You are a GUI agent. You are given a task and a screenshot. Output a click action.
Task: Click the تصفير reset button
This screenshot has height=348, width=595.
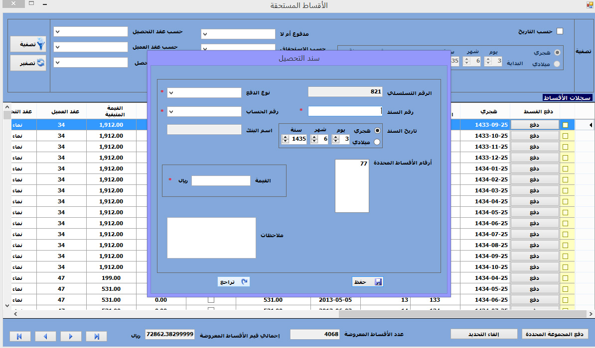click(28, 63)
